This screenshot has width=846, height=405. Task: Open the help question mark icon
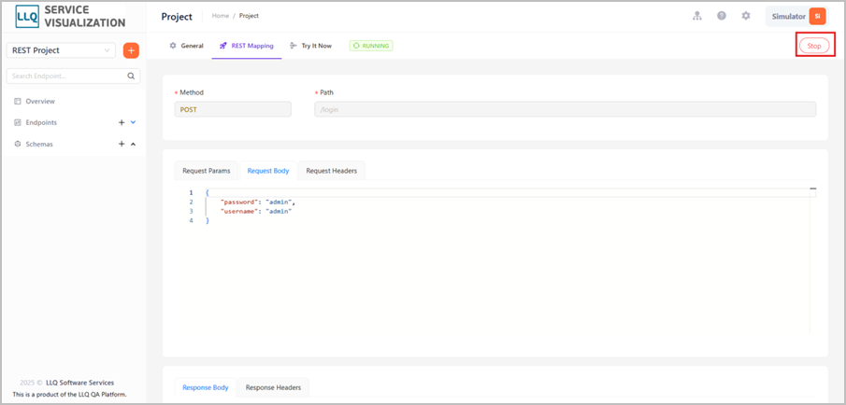[722, 16]
